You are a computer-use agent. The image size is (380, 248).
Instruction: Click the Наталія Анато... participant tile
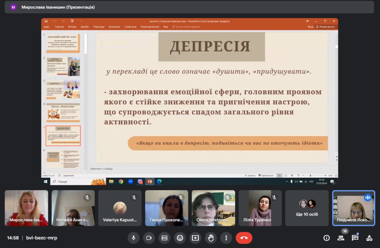(x=73, y=208)
